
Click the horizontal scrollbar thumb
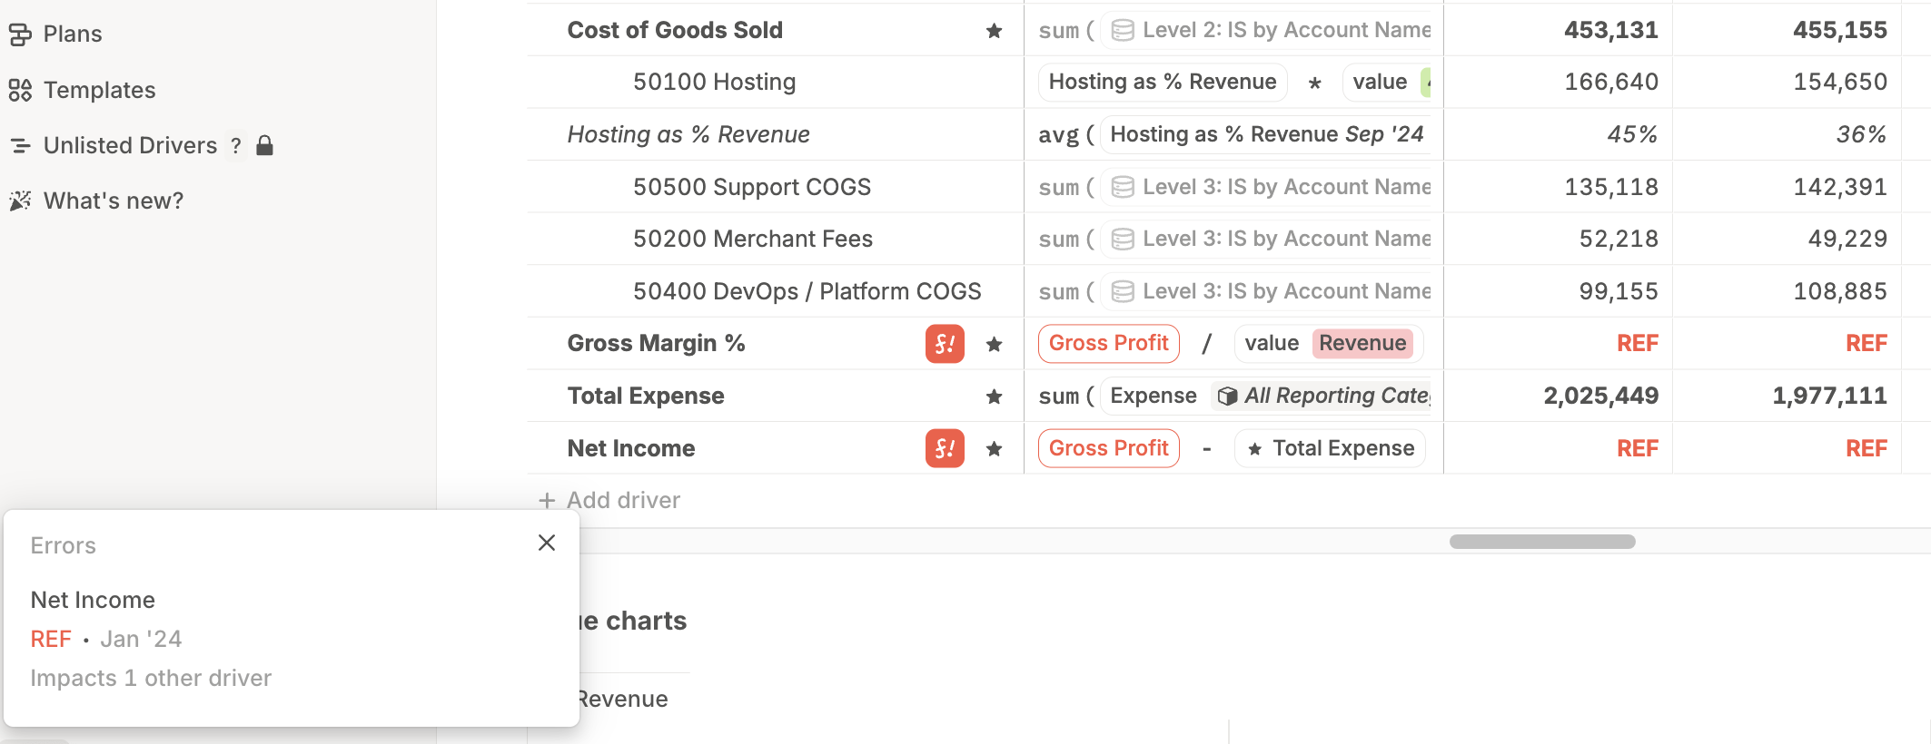pyautogui.click(x=1542, y=542)
